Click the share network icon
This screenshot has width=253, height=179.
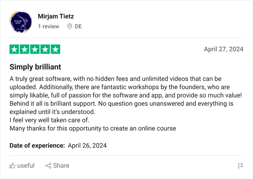coord(48,166)
